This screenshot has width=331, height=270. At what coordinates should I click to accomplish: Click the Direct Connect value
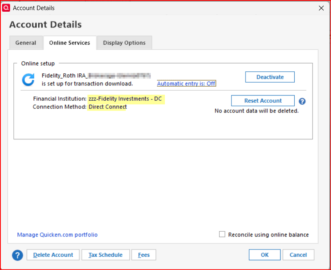click(x=108, y=107)
